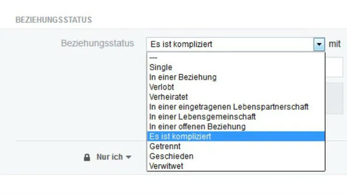The height and width of the screenshot is (195, 347).
Task: Click the BEZIEHUNGSSTATUS section heading
Action: [53, 20]
